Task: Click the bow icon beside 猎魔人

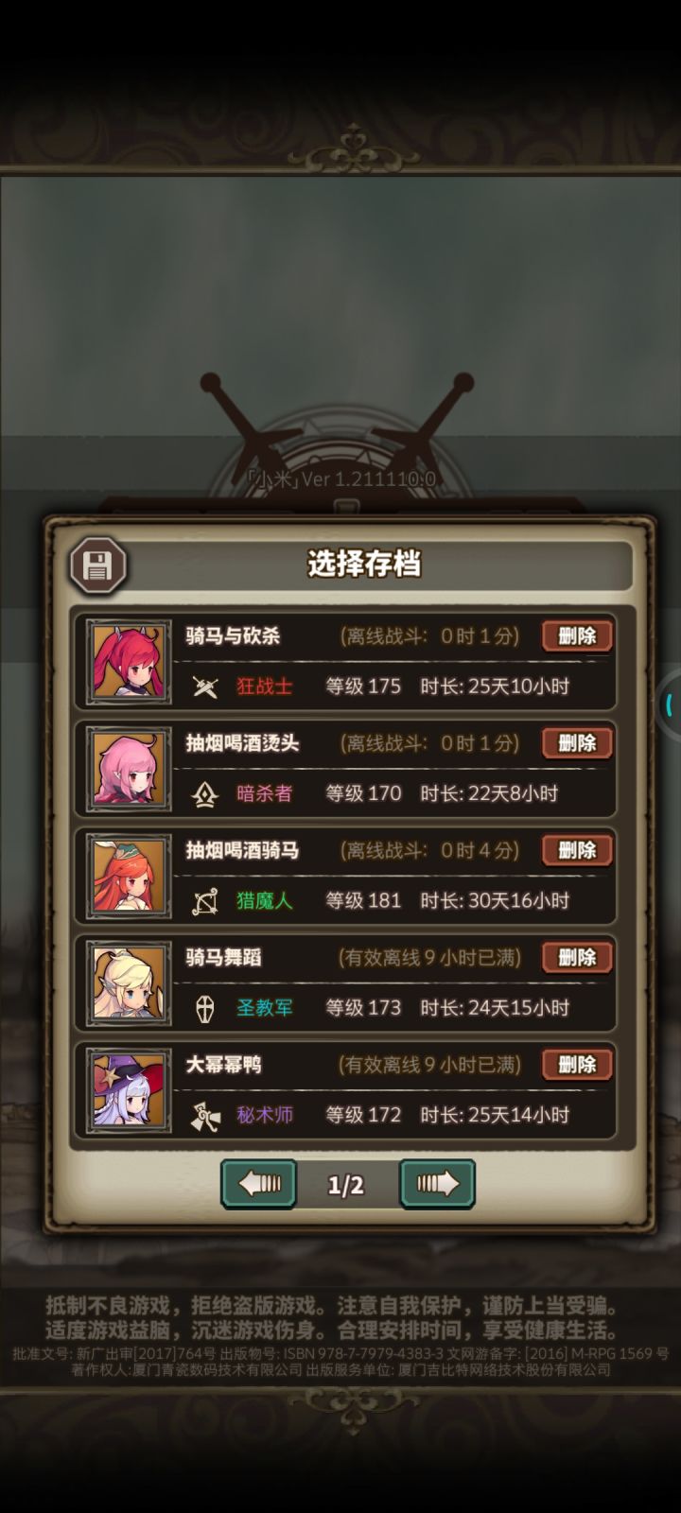Action: tap(205, 901)
